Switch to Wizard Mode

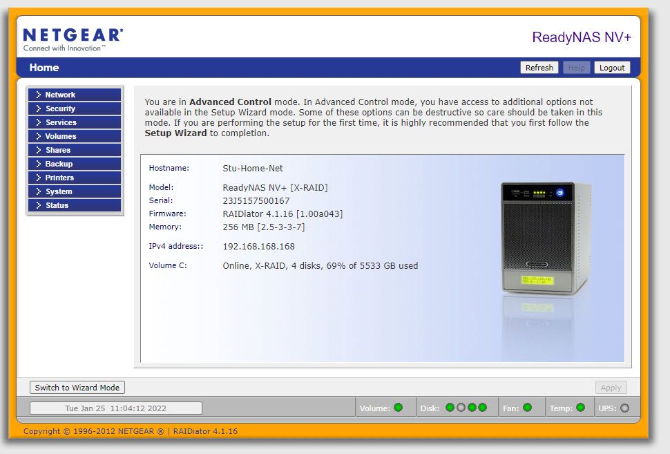pos(77,388)
